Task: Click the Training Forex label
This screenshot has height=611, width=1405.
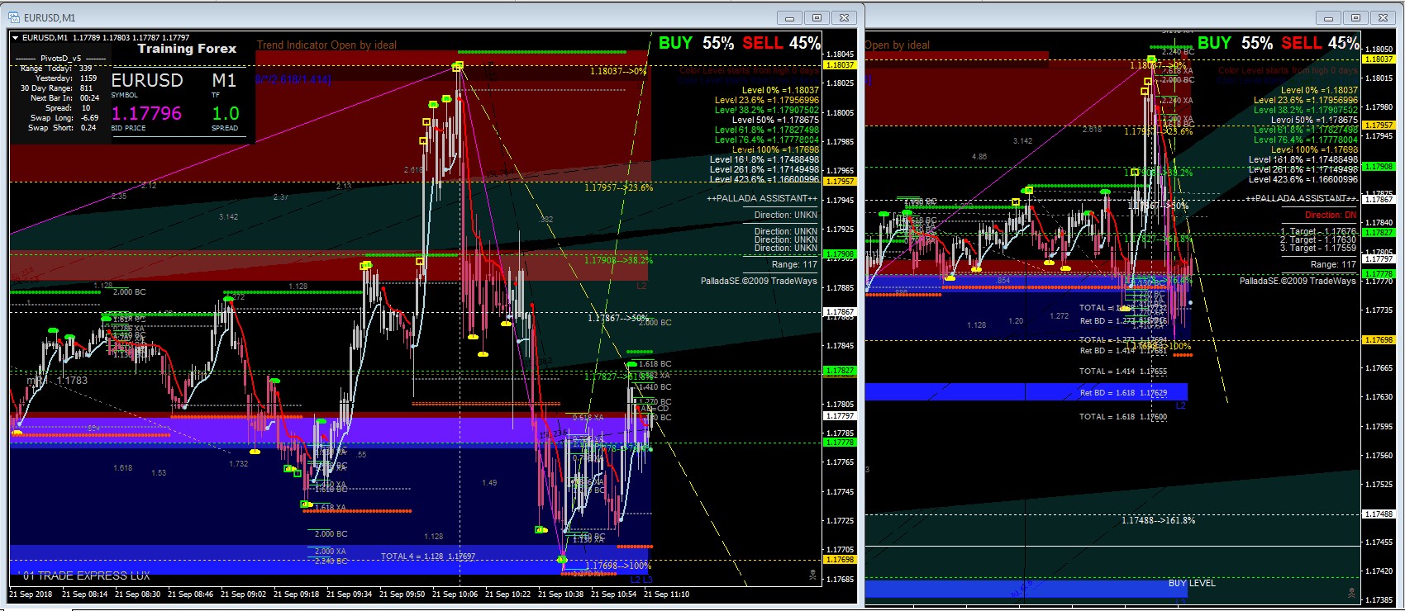Action: click(187, 49)
